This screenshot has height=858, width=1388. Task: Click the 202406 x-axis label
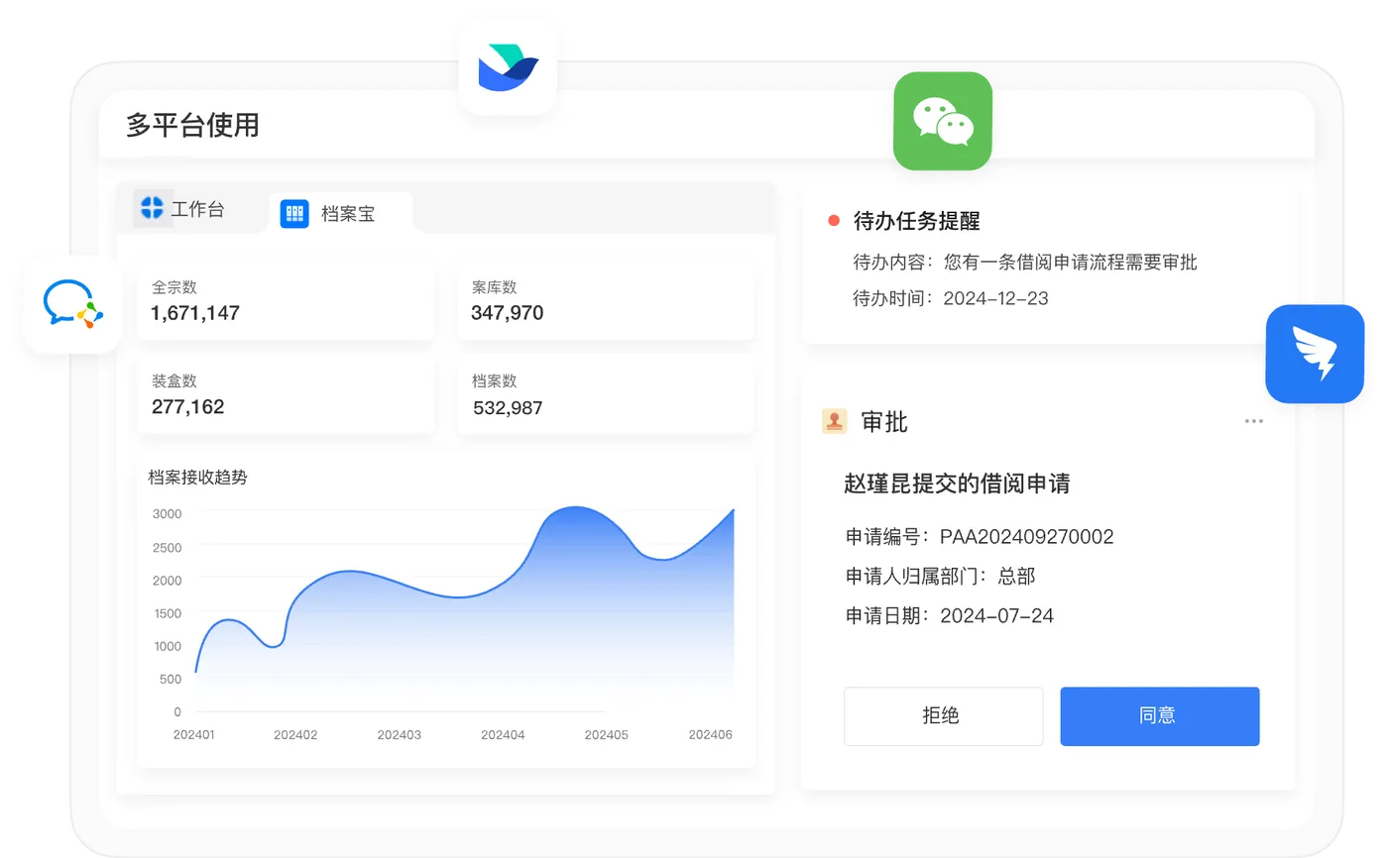point(710,735)
